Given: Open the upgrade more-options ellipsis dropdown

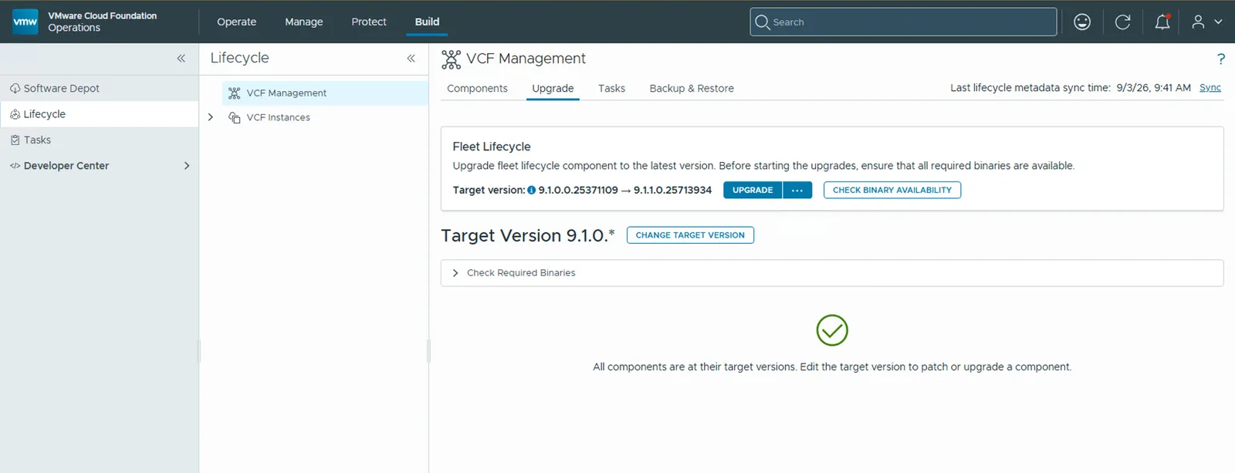Looking at the screenshot, I should (797, 190).
